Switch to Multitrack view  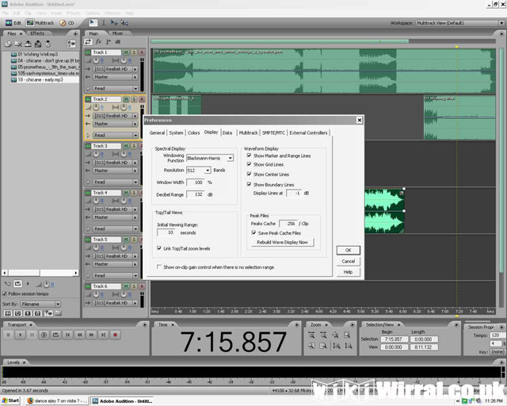(x=40, y=23)
